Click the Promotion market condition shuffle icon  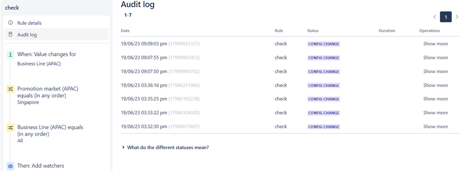pyautogui.click(x=11, y=89)
